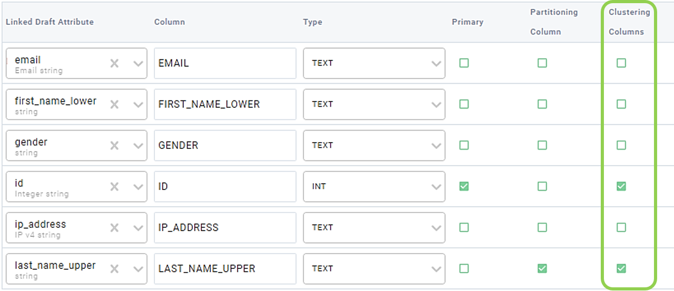Image resolution: width=674 pixels, height=291 pixels.
Task: Check Partitioning Column for FIRST_NAME_LOWER row
Action: [x=542, y=104]
